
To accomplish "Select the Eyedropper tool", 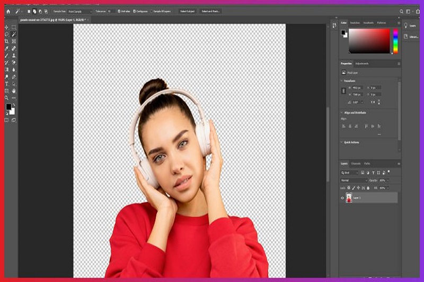I will click(6, 48).
